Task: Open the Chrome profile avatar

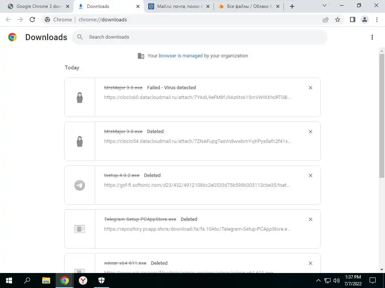Action: point(365,19)
